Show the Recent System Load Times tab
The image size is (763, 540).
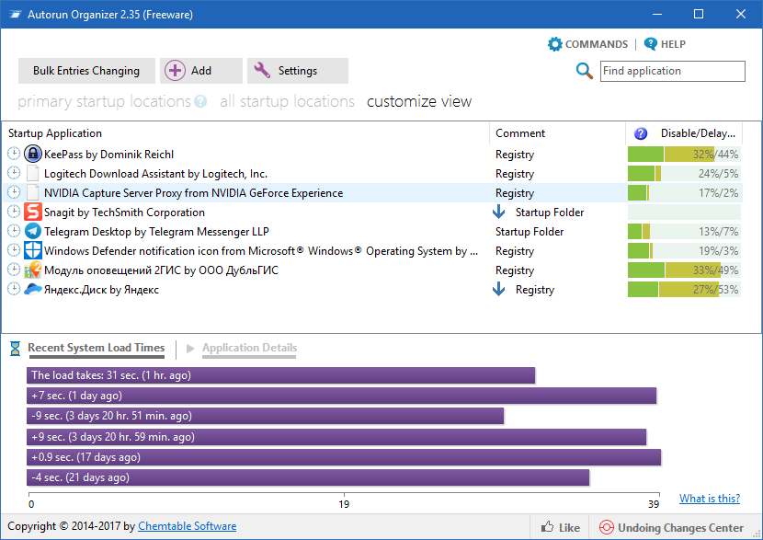[x=97, y=348]
